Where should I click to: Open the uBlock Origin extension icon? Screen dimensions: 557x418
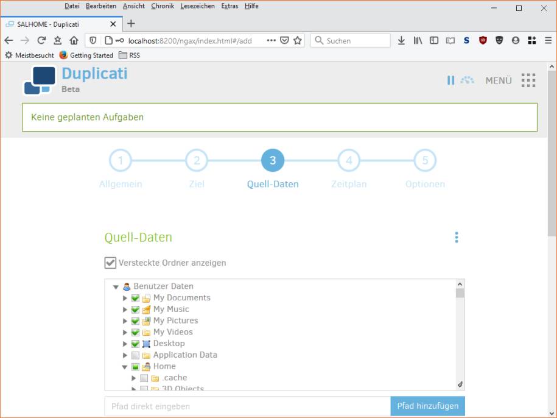coord(483,40)
